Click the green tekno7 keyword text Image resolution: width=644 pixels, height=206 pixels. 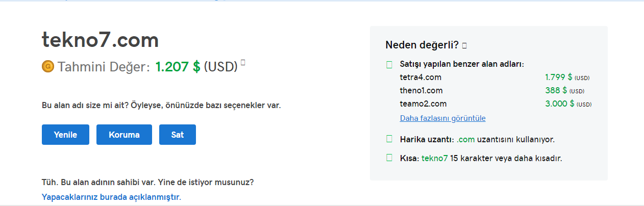(x=435, y=158)
